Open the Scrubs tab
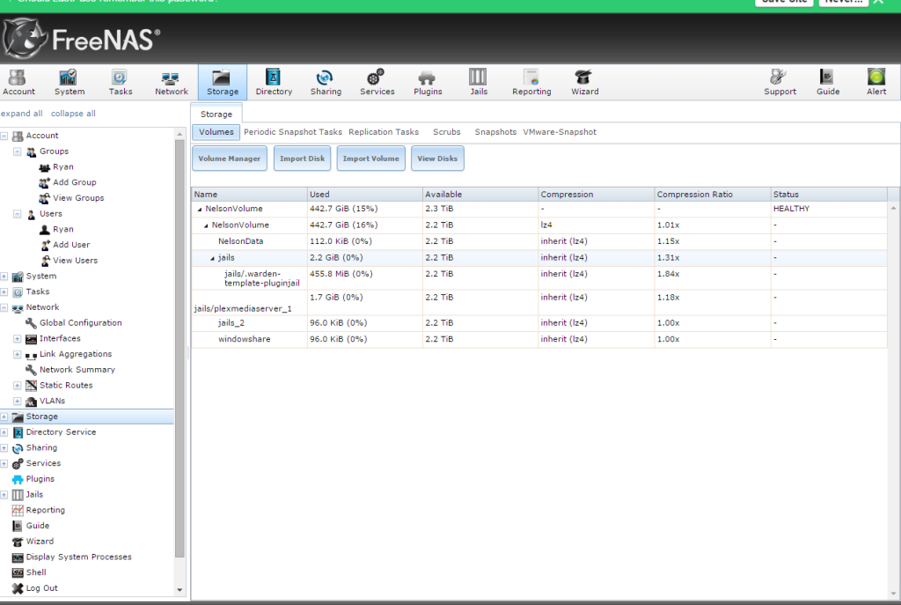 click(446, 132)
